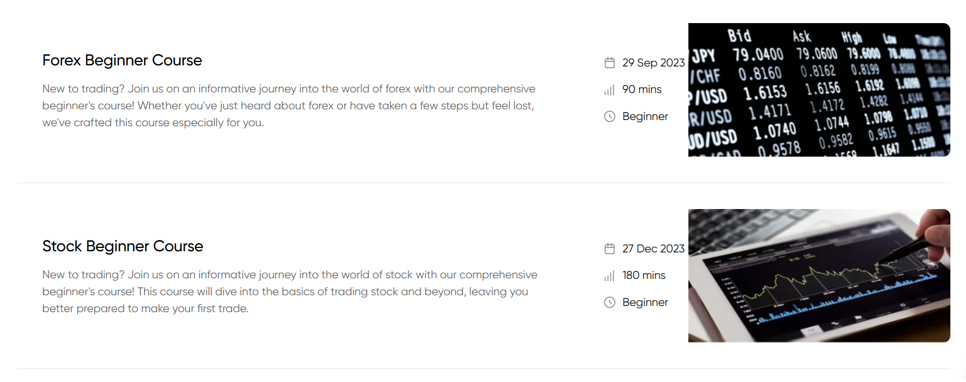
Task: Click the Beginner label of the Stock course
Action: (x=645, y=303)
